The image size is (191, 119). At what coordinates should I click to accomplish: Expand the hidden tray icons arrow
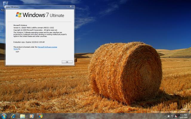click(165, 116)
